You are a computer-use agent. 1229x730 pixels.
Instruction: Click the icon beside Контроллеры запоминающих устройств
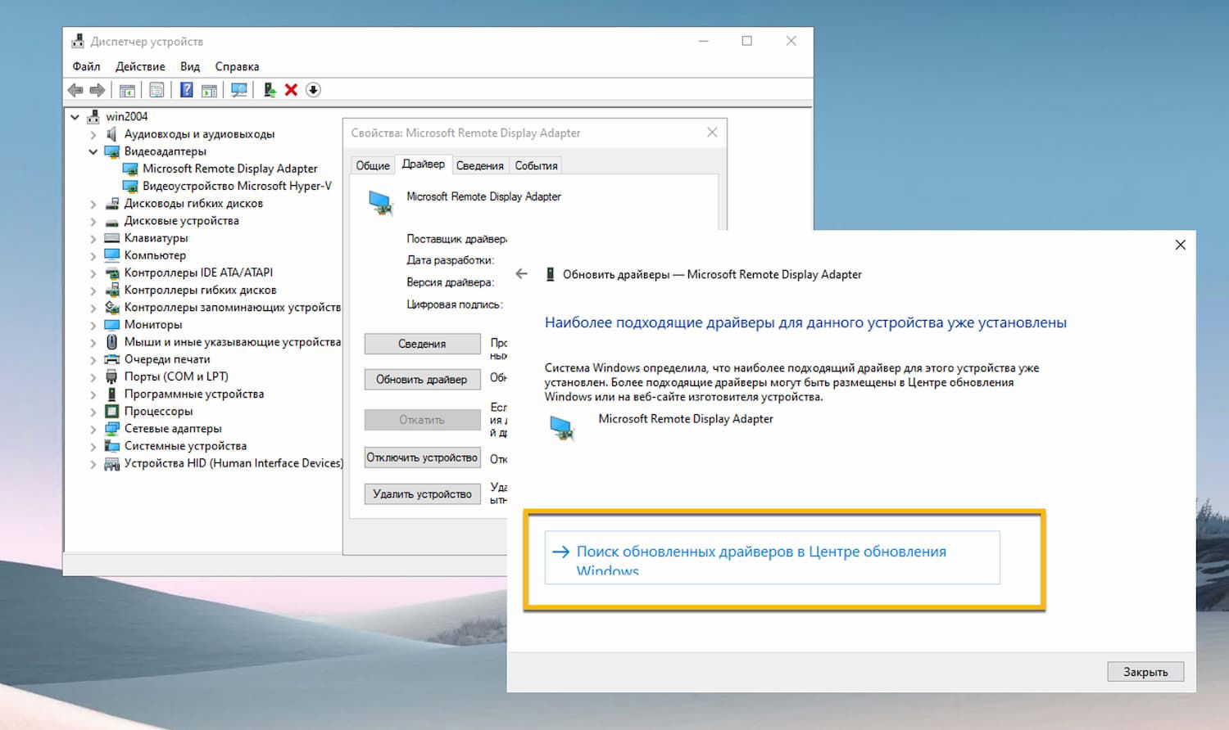[112, 307]
